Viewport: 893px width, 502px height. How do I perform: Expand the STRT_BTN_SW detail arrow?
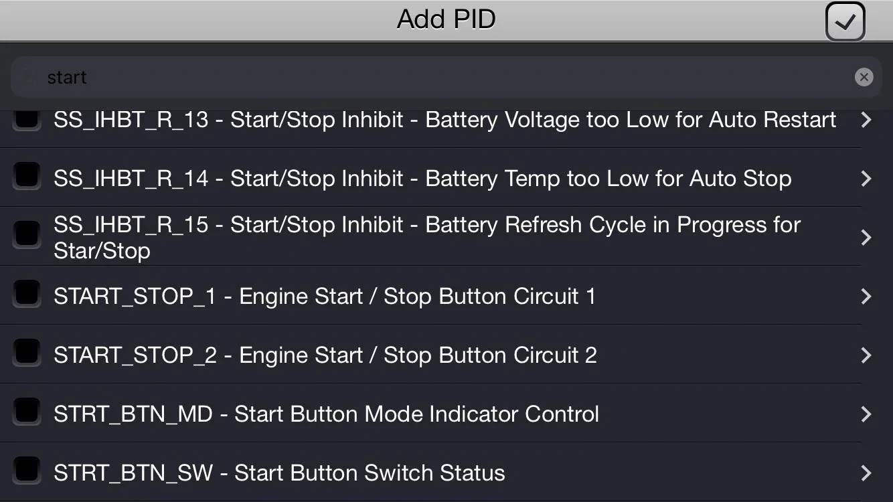pos(866,473)
